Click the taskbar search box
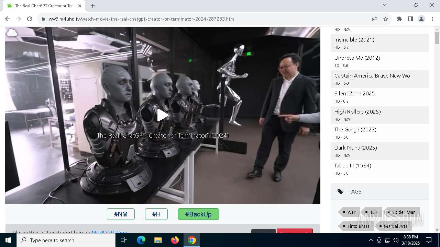Screen dimensions: 440x247 tap(66, 240)
